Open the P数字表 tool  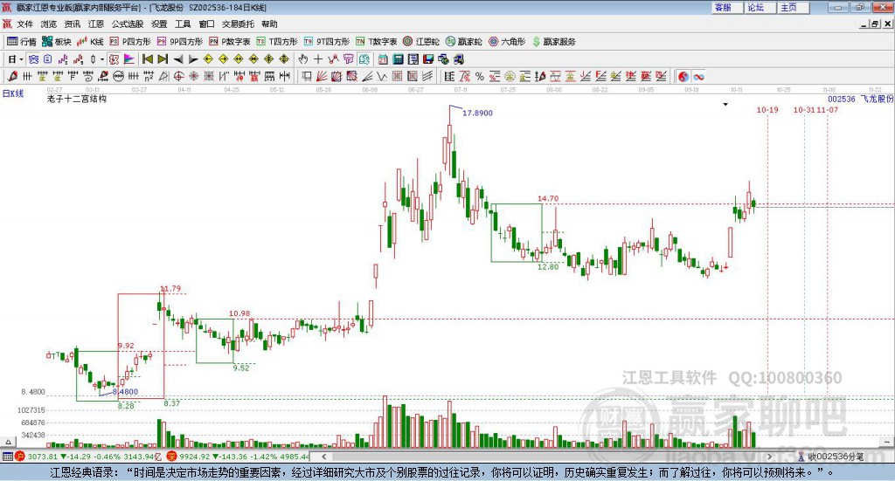[x=230, y=42]
